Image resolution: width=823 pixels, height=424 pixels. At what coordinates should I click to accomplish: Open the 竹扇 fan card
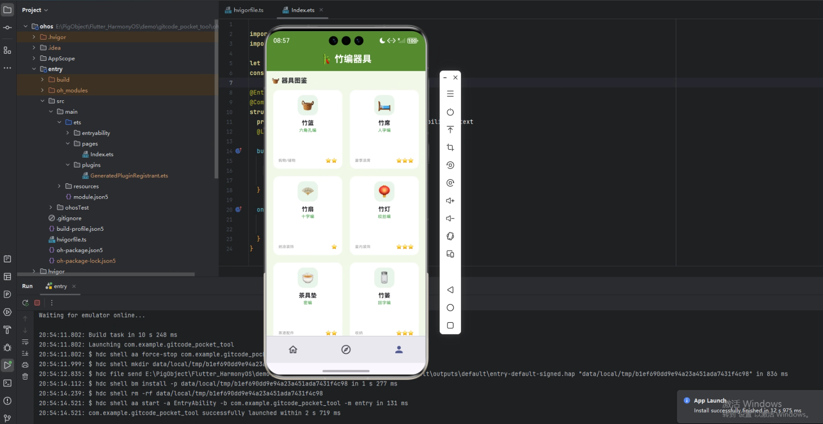tap(308, 215)
